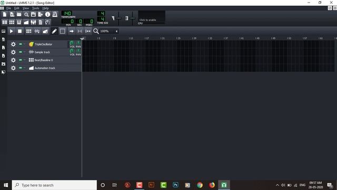Open instrument plugins sidebar panel
This screenshot has width=337, height=190.
tap(4, 31)
